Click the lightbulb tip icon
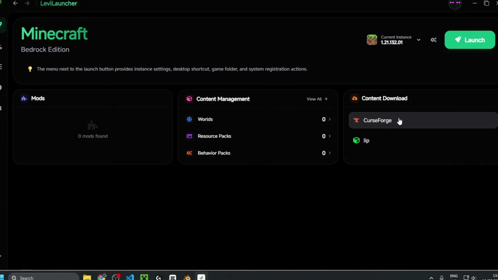 pyautogui.click(x=30, y=69)
